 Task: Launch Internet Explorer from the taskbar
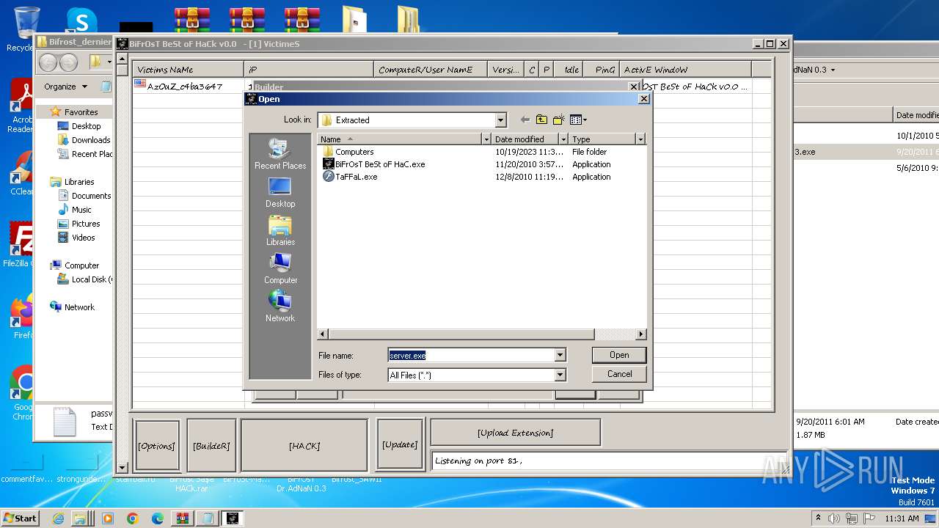point(59,518)
